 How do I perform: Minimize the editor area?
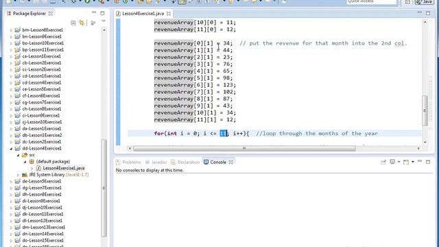pos(419,12)
